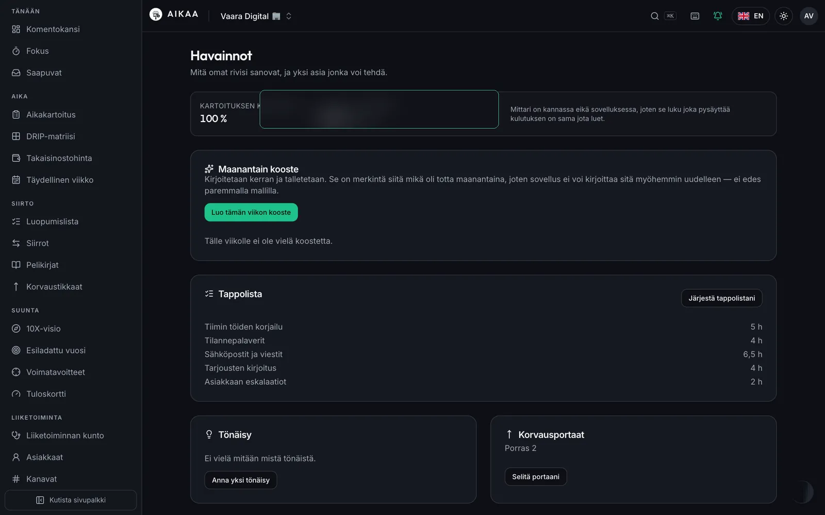
Task: Toggle the light/dark theme sun icon
Action: coord(783,16)
